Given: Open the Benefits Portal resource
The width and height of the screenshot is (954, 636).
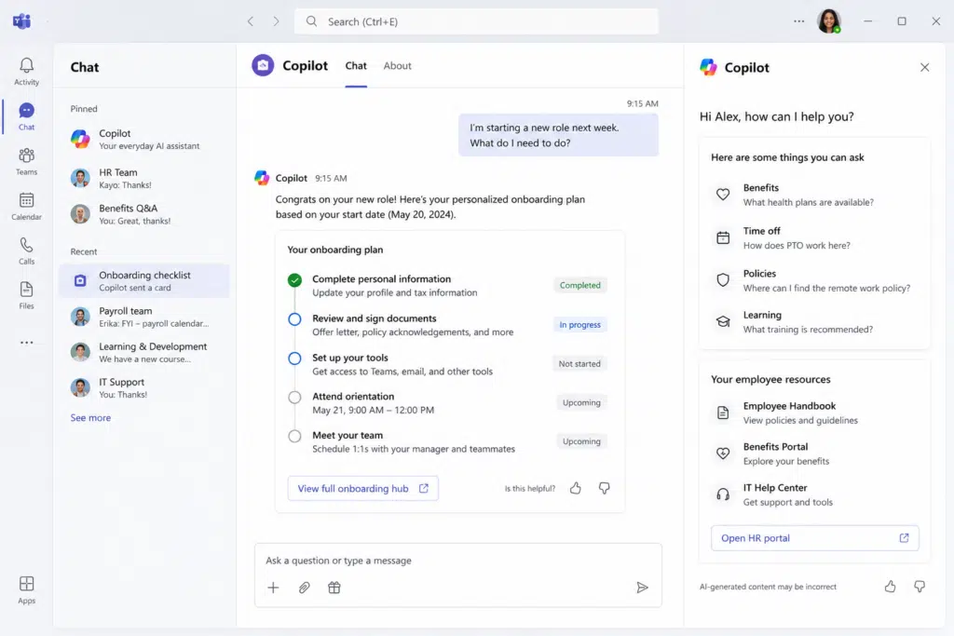Looking at the screenshot, I should pyautogui.click(x=814, y=453).
